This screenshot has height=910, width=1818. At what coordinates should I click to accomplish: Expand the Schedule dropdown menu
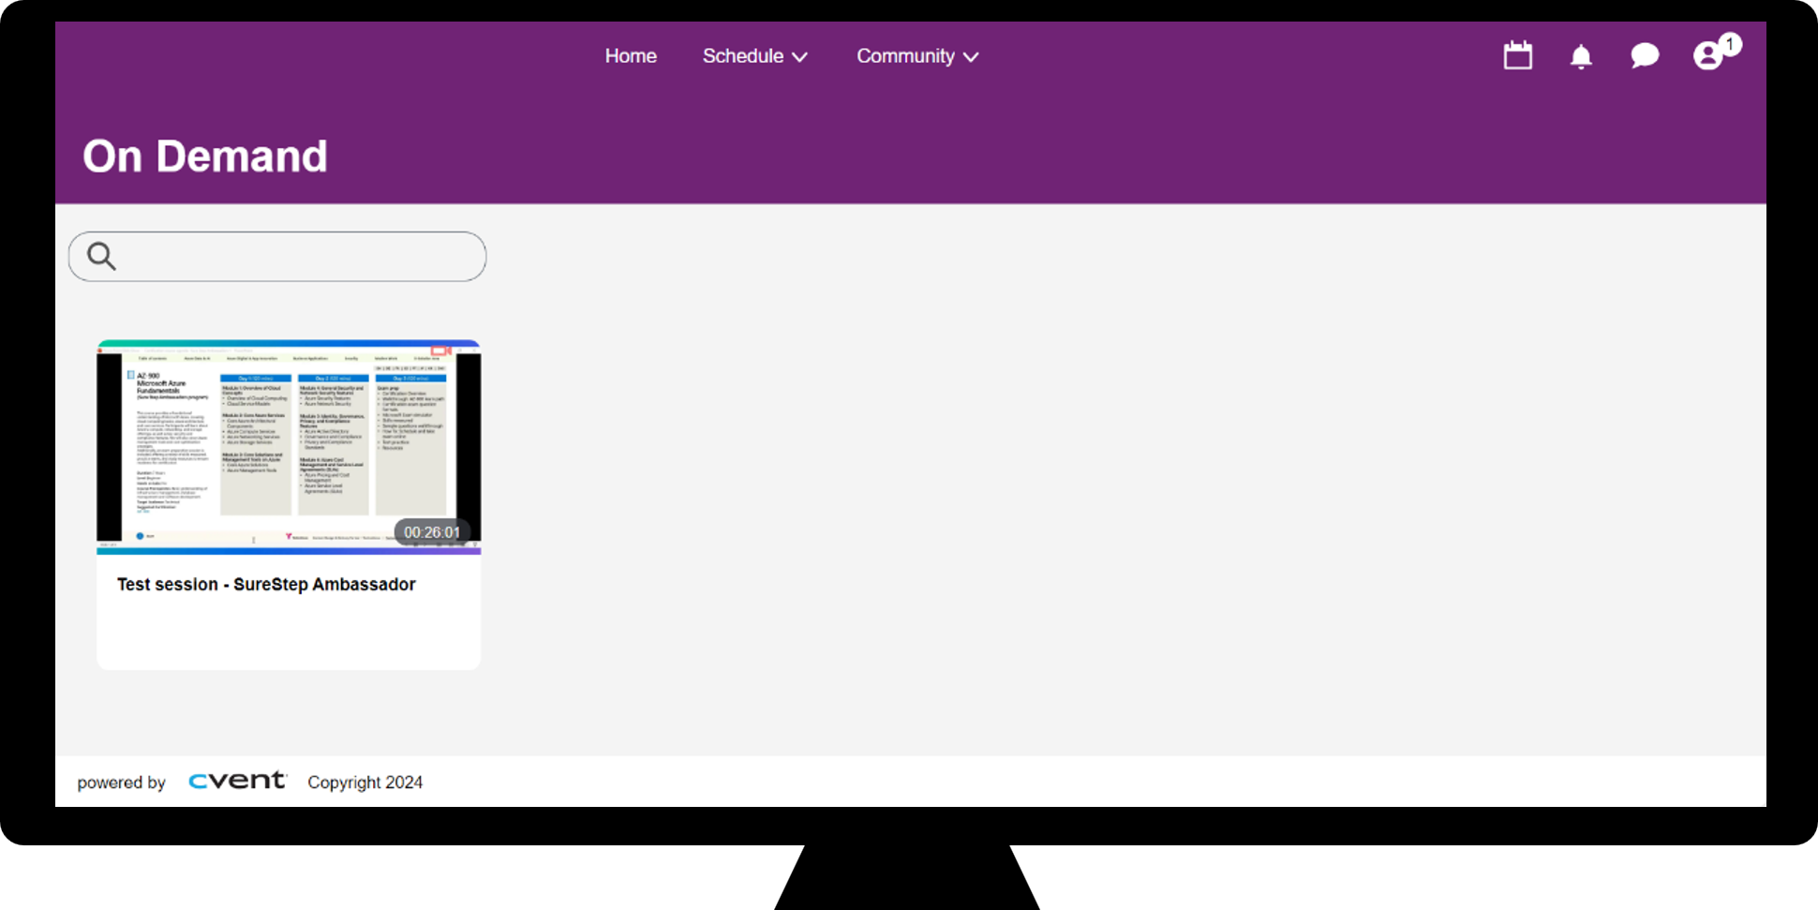755,56
